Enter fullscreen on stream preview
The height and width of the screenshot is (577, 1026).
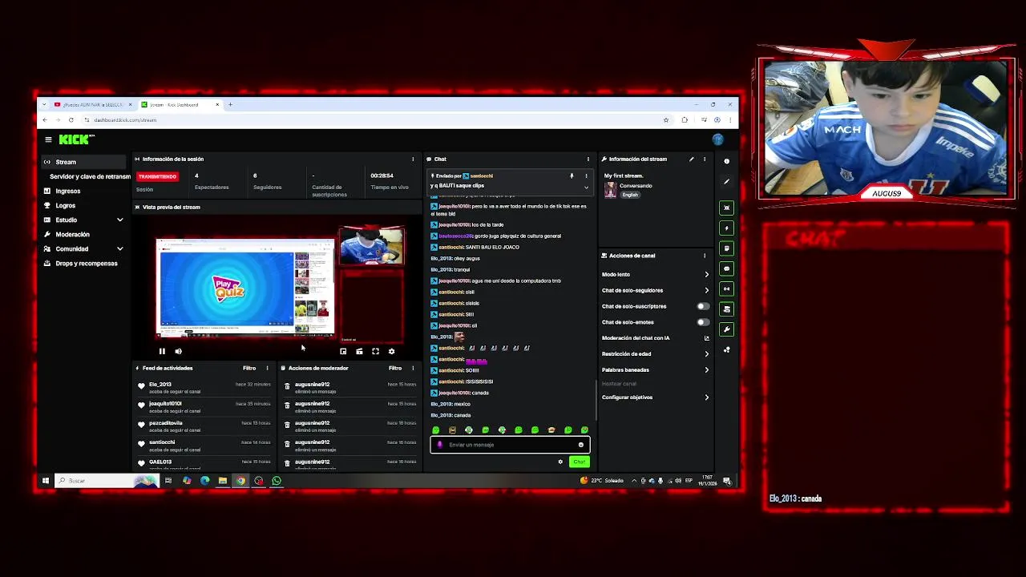[x=375, y=351]
